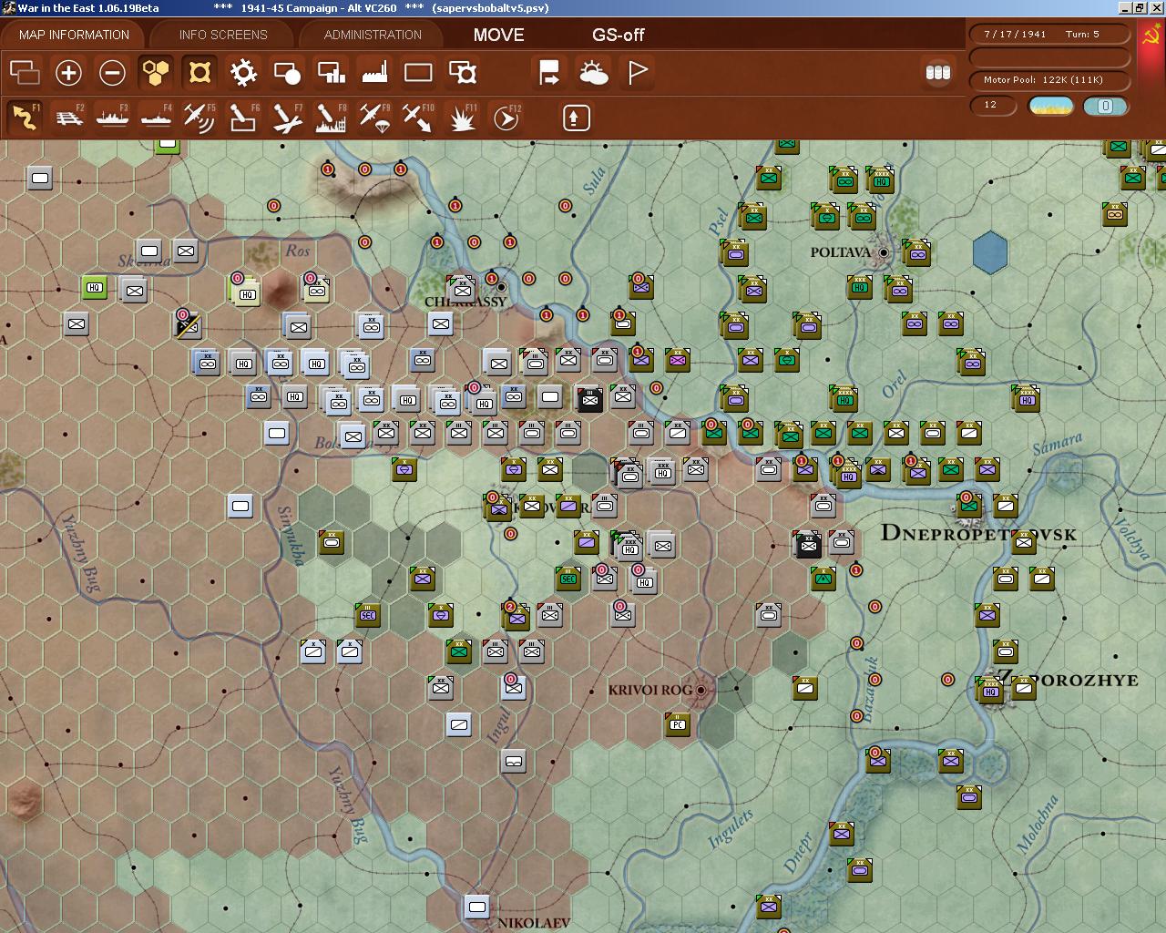Viewport: 1166px width, 933px height.
Task: Select the F11 explosion mode icon
Action: (463, 118)
